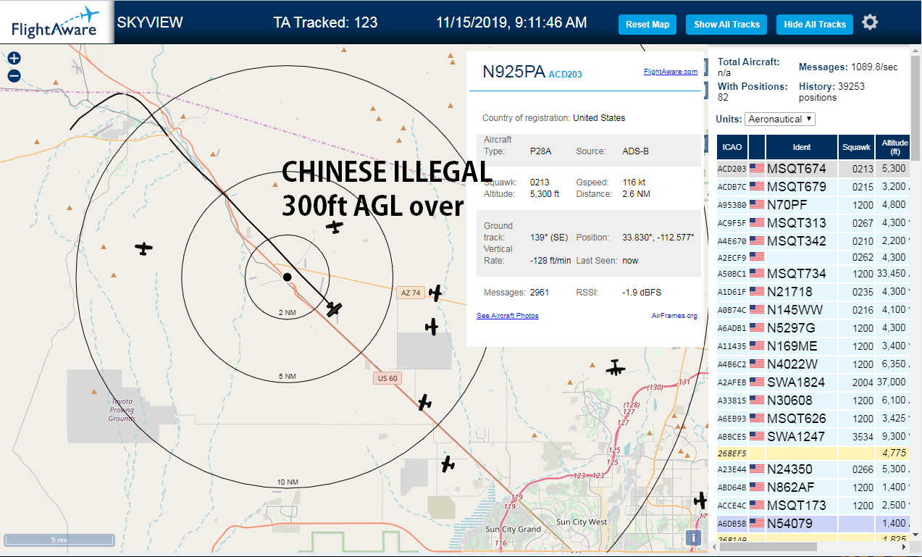This screenshot has width=922, height=557.
Task: Open map attribution info icon
Action: click(694, 537)
